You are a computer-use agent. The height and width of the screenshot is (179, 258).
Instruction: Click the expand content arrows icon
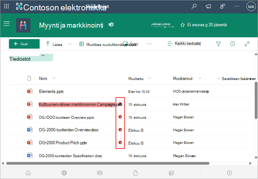(247, 44)
